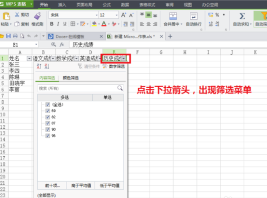Uncheck the value 69 checkbox
The image size is (267, 198).
(x=48, y=111)
